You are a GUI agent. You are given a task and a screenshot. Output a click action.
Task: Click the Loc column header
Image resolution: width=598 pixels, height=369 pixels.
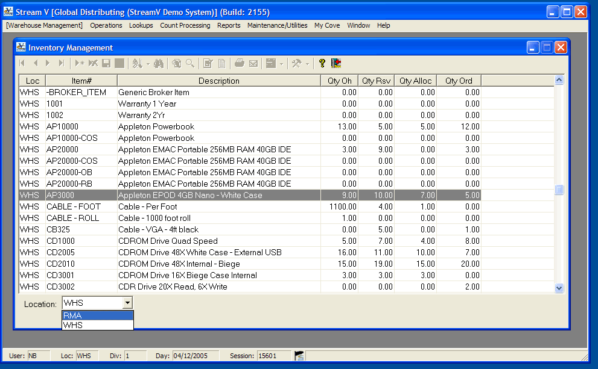coord(33,81)
